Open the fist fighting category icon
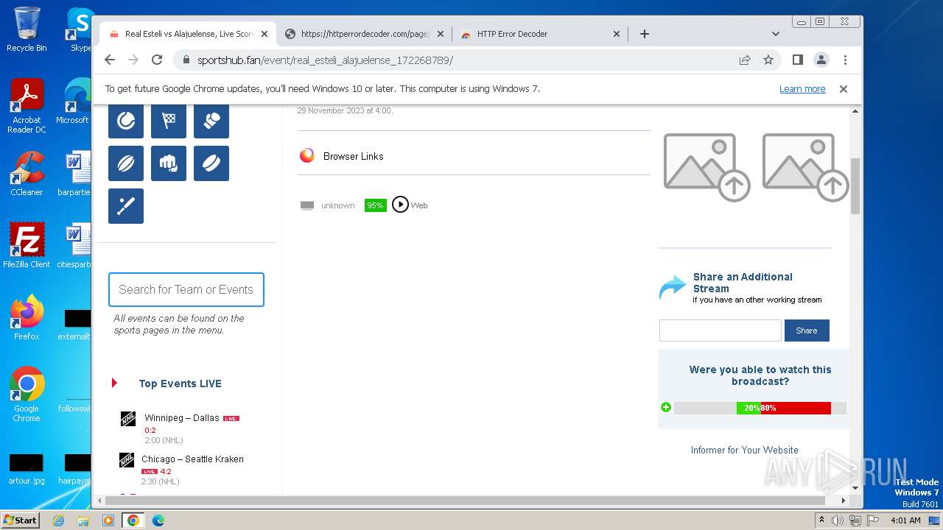Viewport: 943px width, 530px height. (169, 163)
